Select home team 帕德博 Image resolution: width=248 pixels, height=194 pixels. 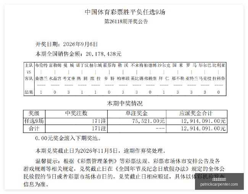tap(150, 65)
